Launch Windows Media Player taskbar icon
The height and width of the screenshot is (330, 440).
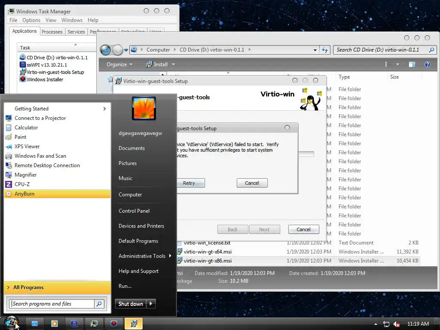tap(55, 324)
